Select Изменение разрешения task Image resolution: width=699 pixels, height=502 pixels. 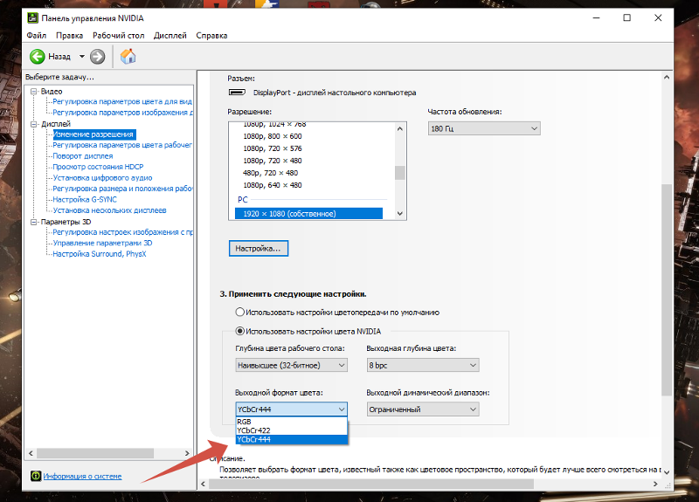pyautogui.click(x=93, y=134)
